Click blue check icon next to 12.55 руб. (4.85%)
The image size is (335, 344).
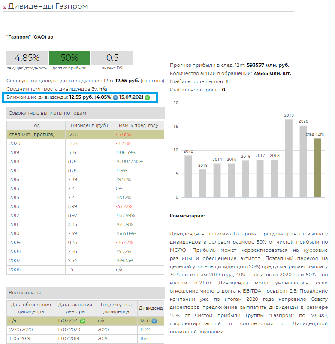click(115, 98)
